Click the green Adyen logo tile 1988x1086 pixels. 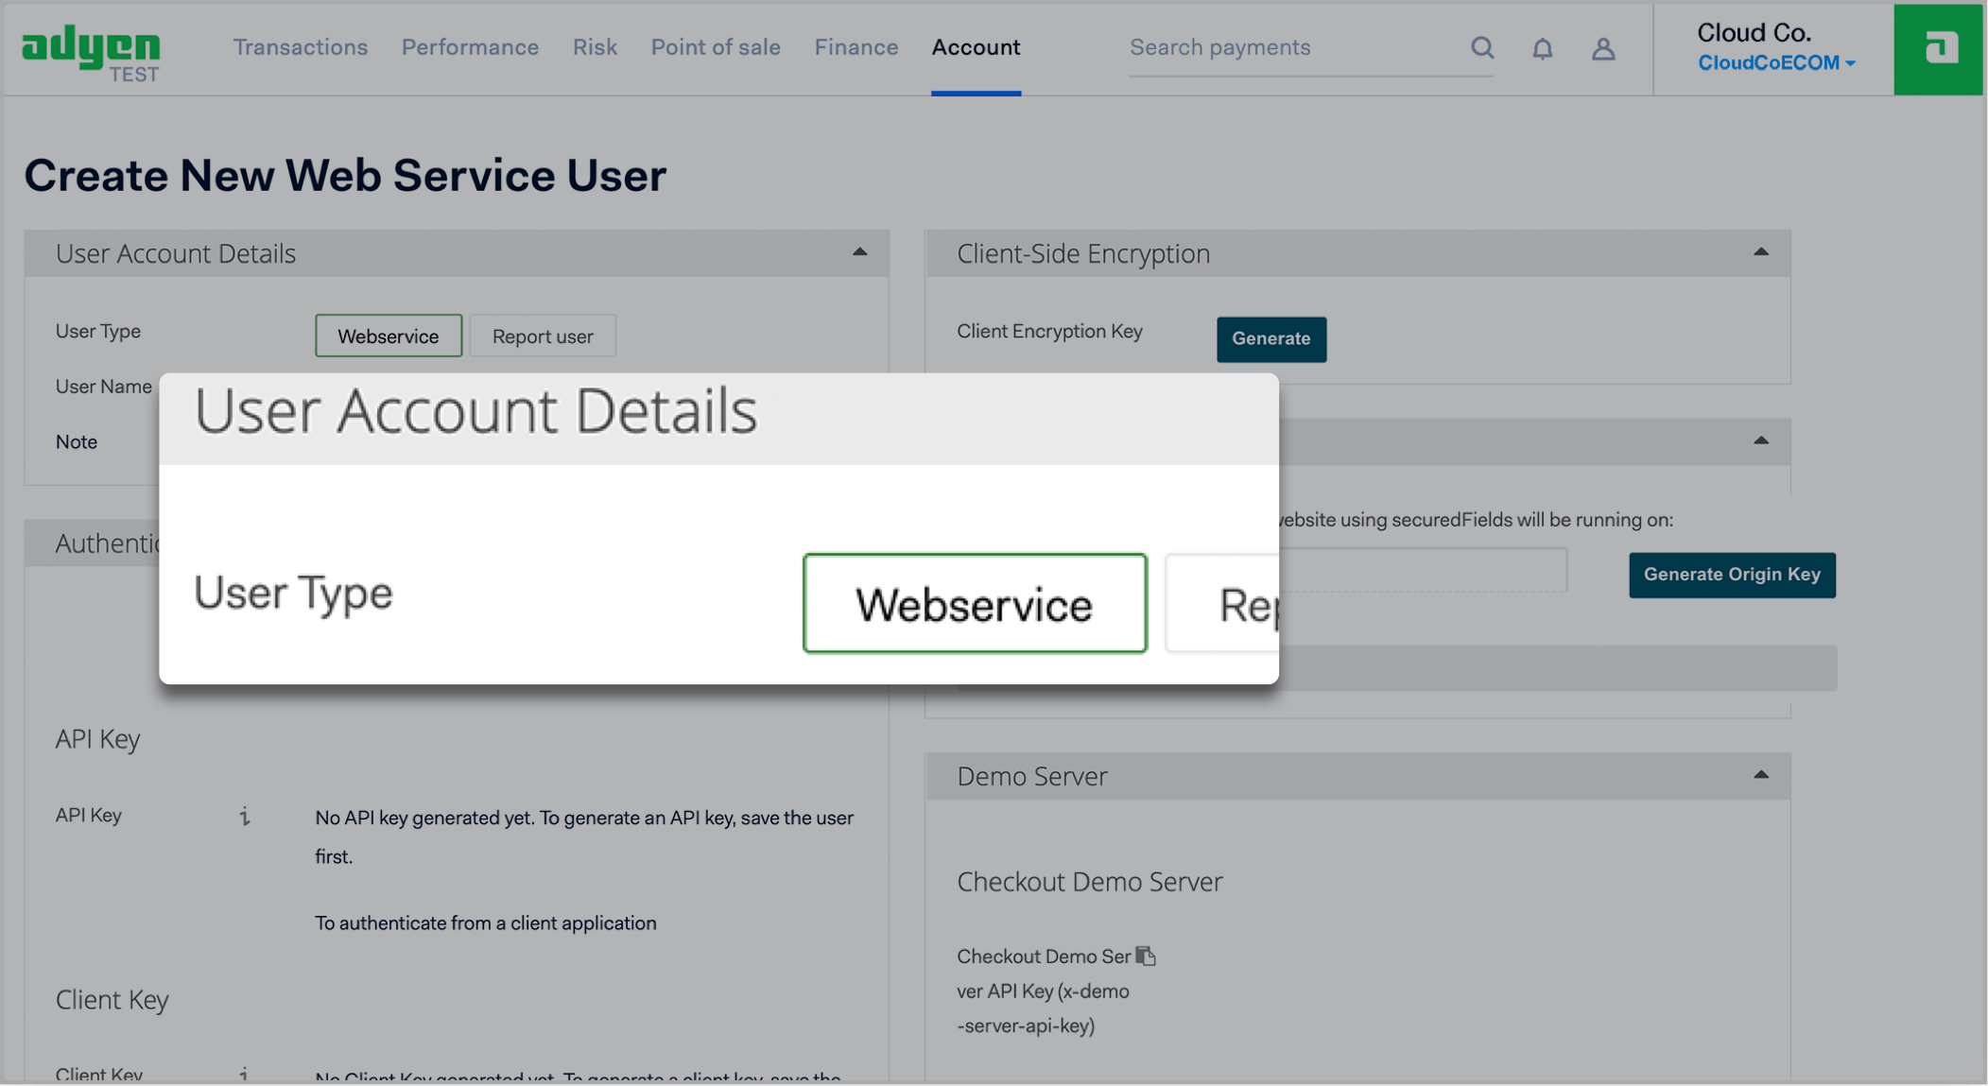click(1938, 49)
